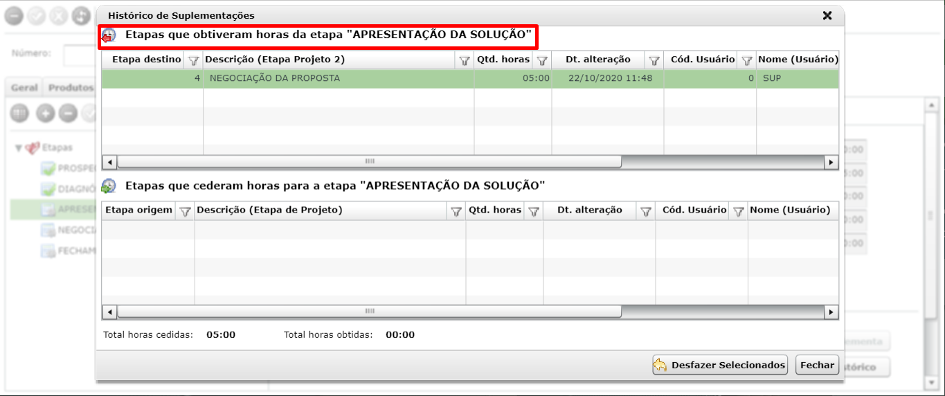Open filter on upper Dt. alteração column
Viewport: 945px width, 396px height.
pos(654,60)
